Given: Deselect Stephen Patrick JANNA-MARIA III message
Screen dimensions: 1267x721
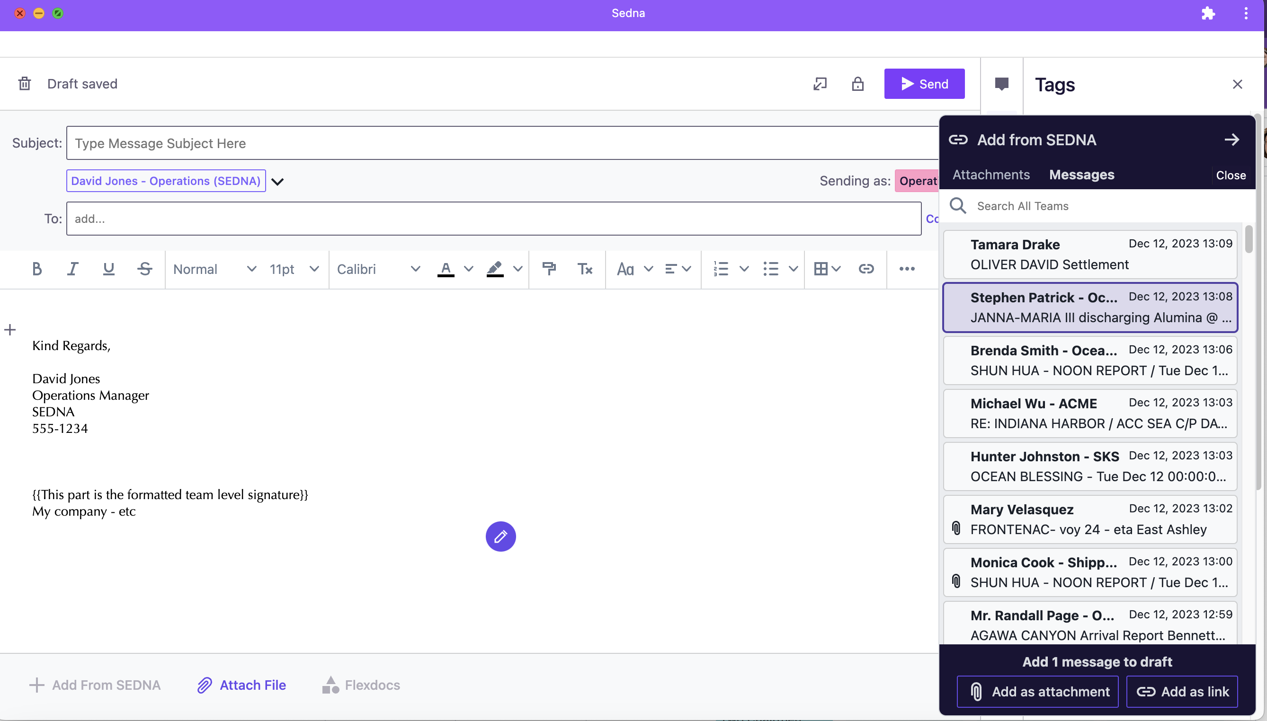Looking at the screenshot, I should tap(1090, 308).
